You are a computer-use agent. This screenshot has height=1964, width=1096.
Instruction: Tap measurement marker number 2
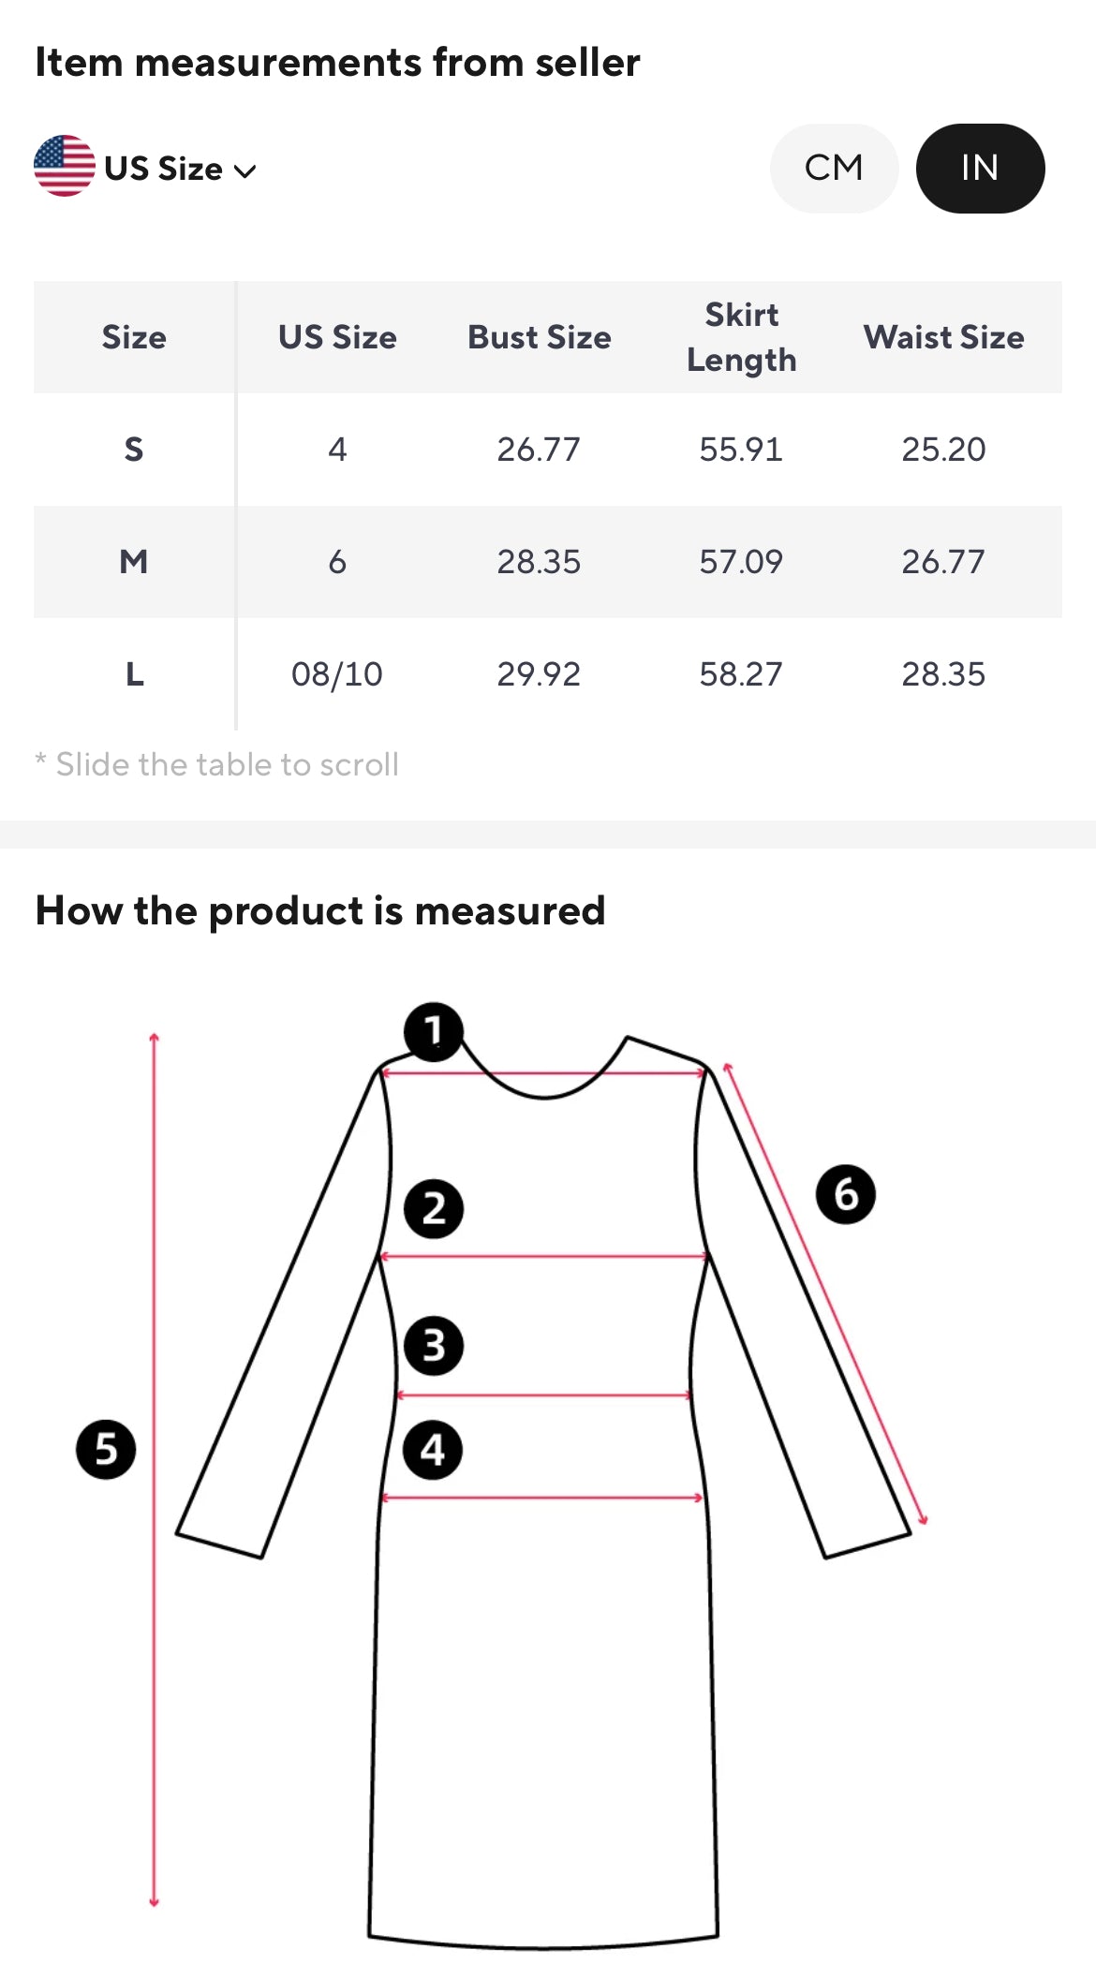[x=433, y=1209]
